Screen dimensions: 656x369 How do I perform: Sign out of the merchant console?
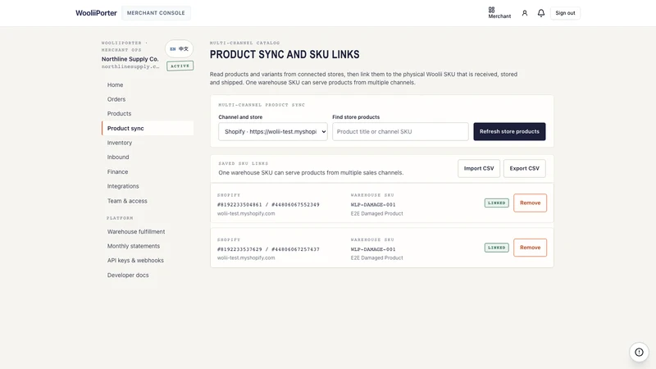[x=565, y=13]
